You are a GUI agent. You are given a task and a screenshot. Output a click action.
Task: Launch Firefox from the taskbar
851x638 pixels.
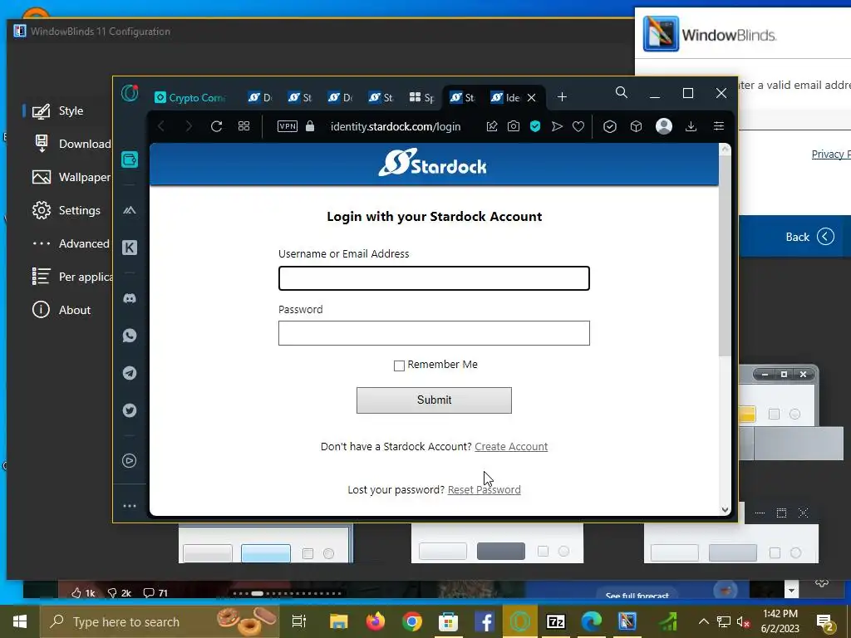pyautogui.click(x=375, y=621)
